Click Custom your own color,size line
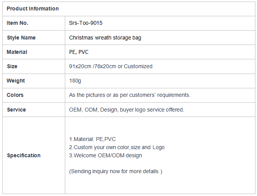Image resolution: width=257 pixels, height=196 pixels. [117, 148]
